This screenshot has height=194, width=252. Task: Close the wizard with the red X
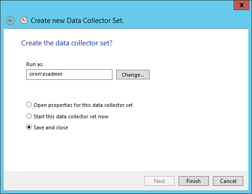[x=241, y=5]
